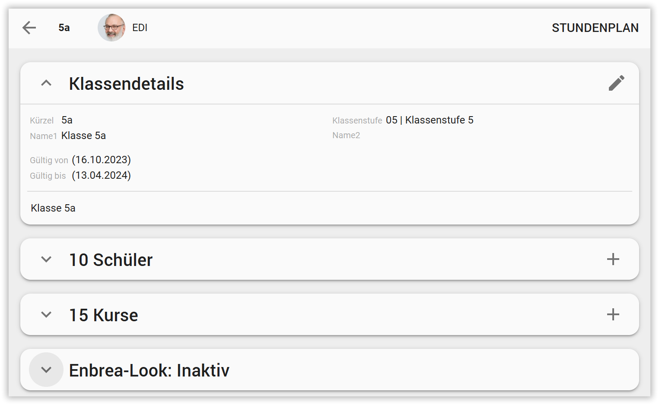Click the Klassendetails heading
Image resolution: width=659 pixels, height=405 pixels.
(x=126, y=83)
